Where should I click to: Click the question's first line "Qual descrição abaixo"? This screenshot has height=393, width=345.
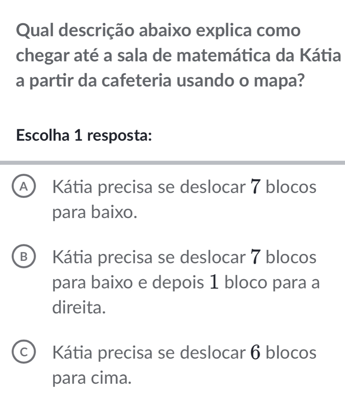(158, 31)
